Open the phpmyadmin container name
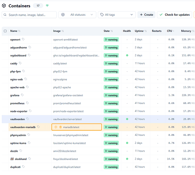Screen dimensions: 195x175 coord(18,135)
